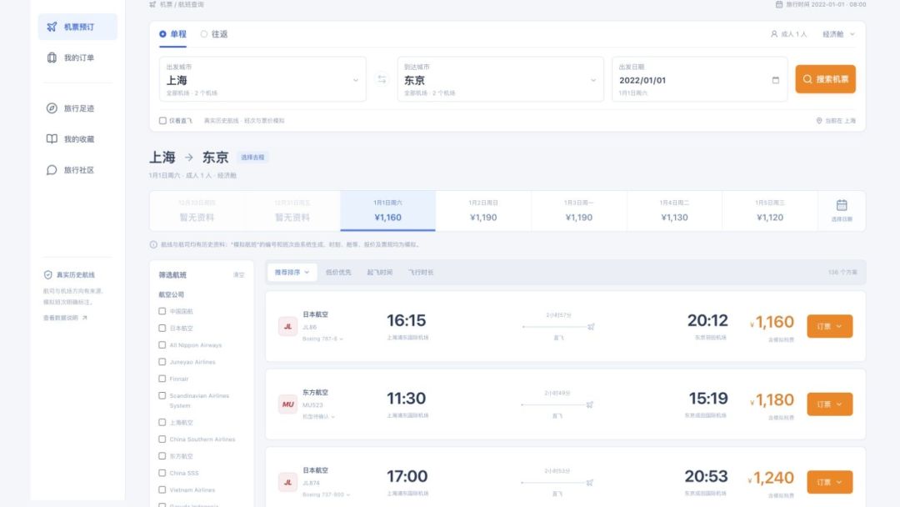Screen dimensions: 900x507
Task: Click 清空 to clear the filters
Action: [x=239, y=275]
